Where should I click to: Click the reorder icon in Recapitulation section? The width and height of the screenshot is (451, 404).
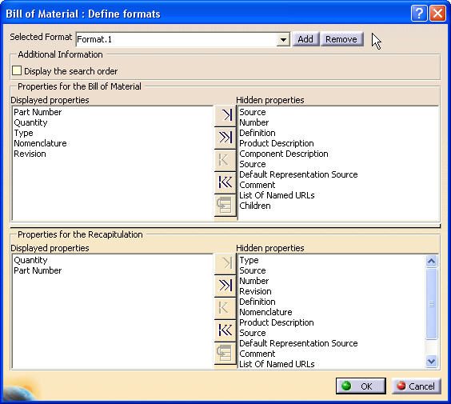[x=225, y=353]
